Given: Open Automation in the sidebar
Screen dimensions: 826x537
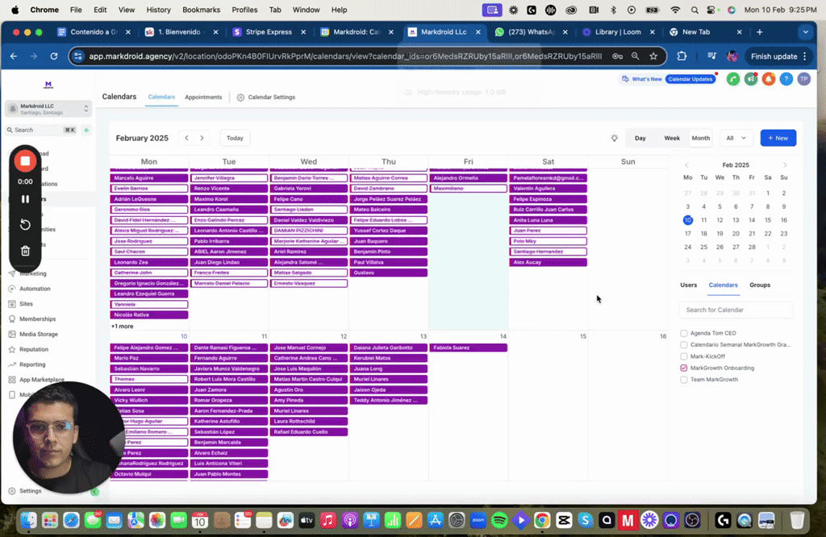Looking at the screenshot, I should click(x=35, y=289).
